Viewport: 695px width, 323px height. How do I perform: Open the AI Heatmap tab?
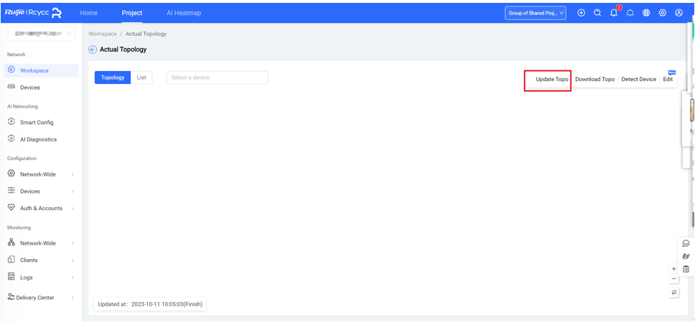(x=184, y=13)
